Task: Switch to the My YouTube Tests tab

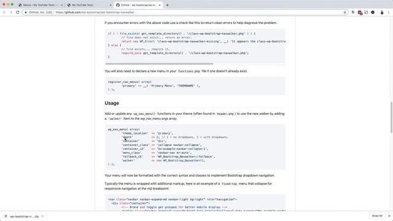Action: tap(89, 5)
